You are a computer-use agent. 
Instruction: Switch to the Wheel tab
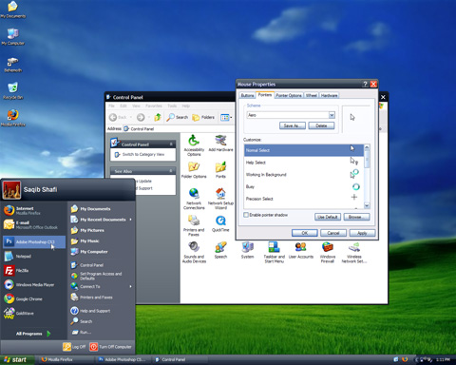(x=312, y=95)
